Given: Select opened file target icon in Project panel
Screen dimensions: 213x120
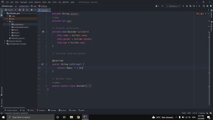Looking at the screenshot, I should (20, 10).
